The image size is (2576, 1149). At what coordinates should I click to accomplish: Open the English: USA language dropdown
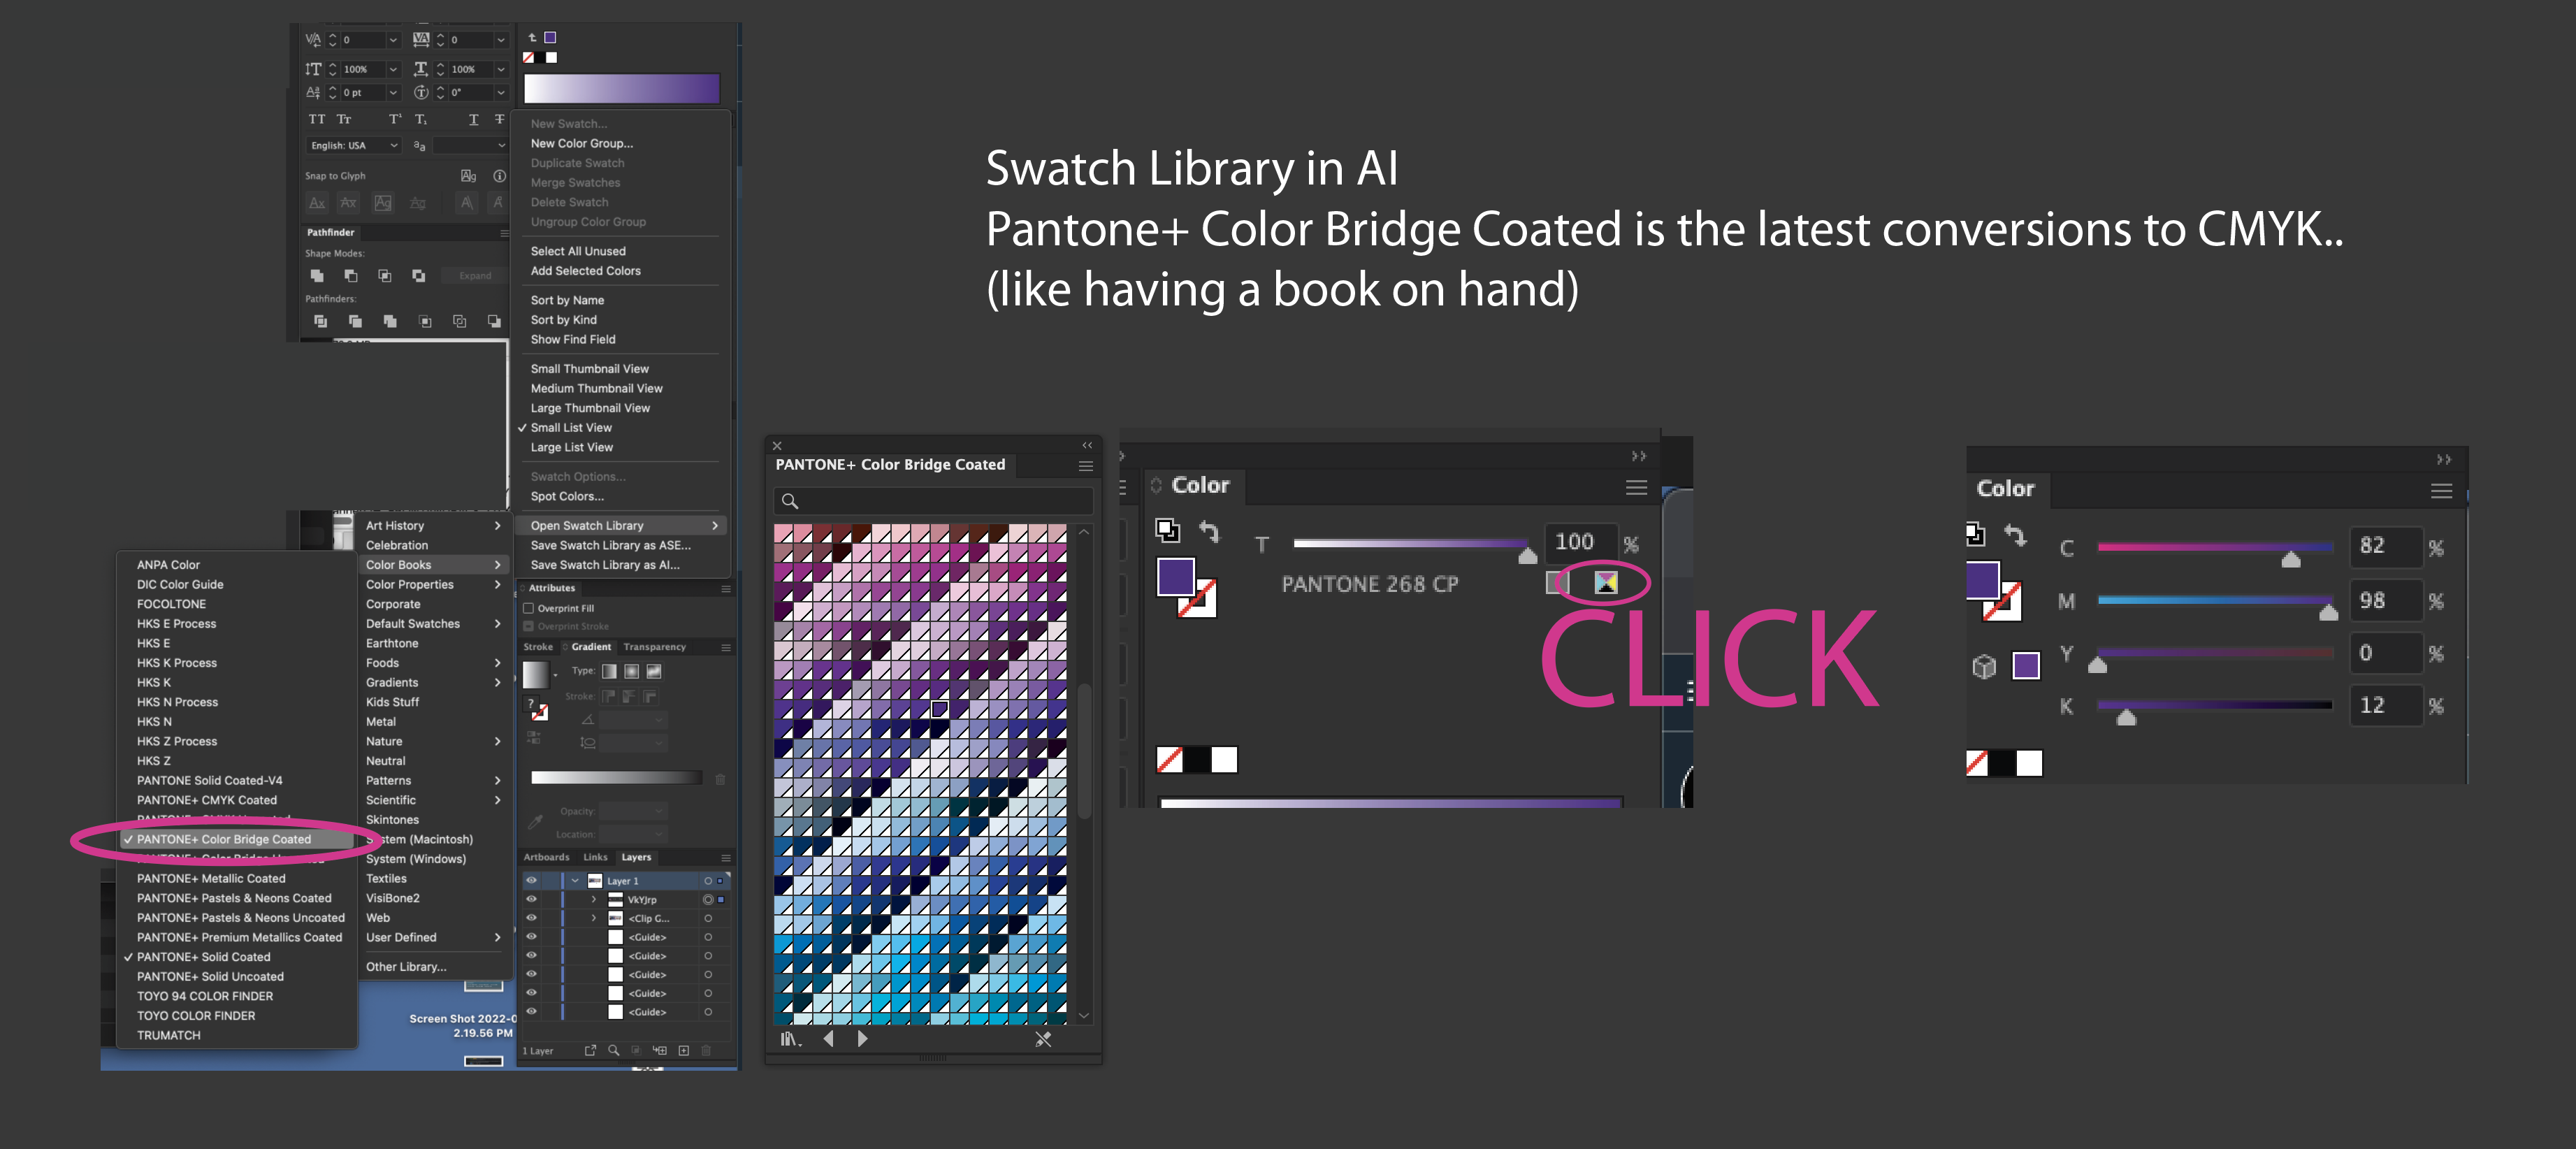pyautogui.click(x=353, y=145)
